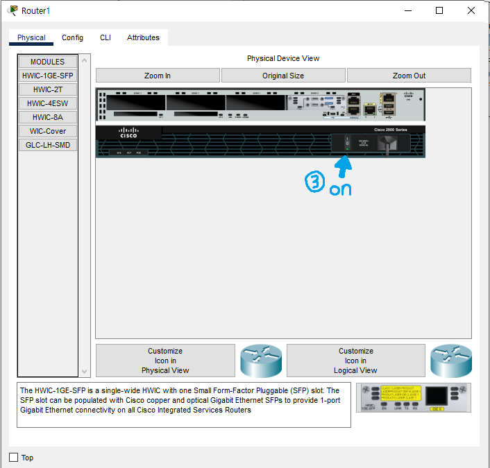Image resolution: width=490 pixels, height=468 pixels.
Task: Open the CLI tab
Action: click(105, 37)
